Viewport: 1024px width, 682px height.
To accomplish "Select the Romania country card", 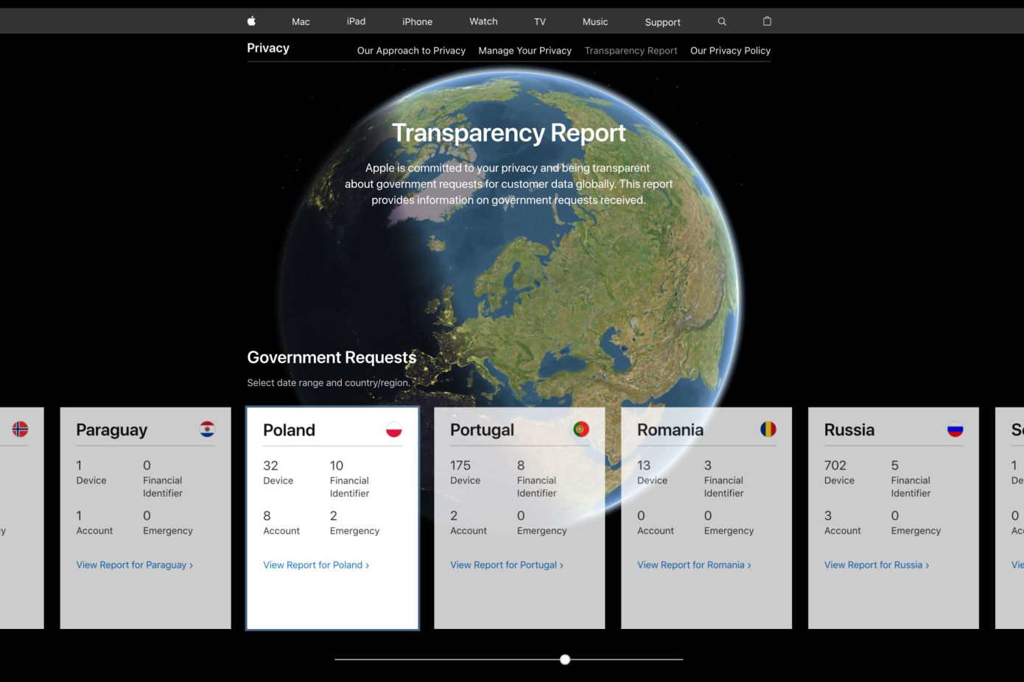I will coord(706,516).
